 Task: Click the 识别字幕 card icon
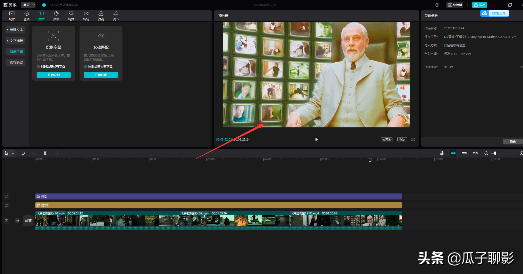(54, 36)
